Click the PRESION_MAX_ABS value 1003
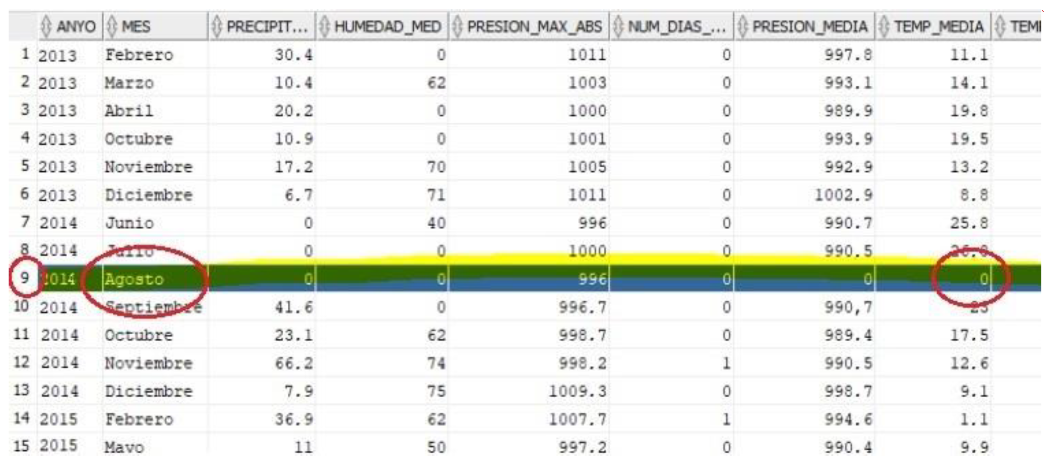The image size is (1054, 465). click(x=587, y=83)
